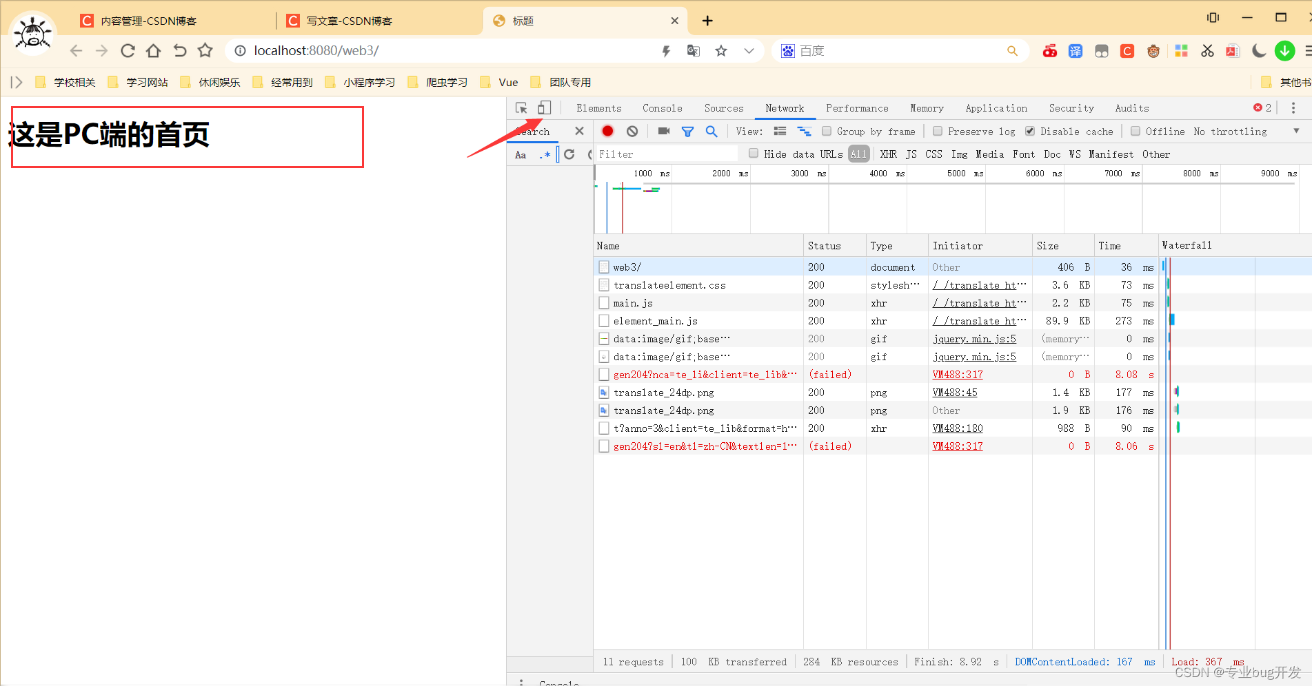Open the 学校相关 bookmarks folder
The width and height of the screenshot is (1312, 686).
click(x=65, y=82)
